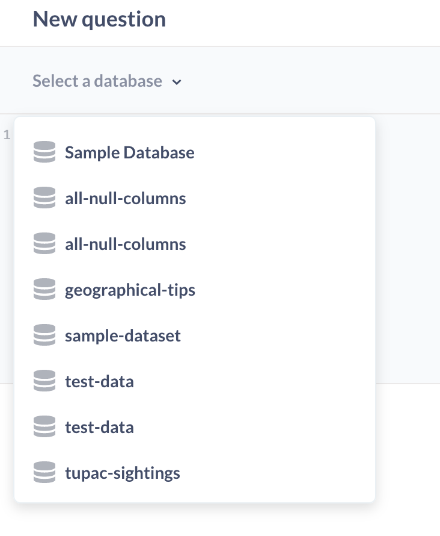Screen dimensions: 440x536
Task: Click the empty query editor area
Action: pyautogui.click(x=409, y=241)
